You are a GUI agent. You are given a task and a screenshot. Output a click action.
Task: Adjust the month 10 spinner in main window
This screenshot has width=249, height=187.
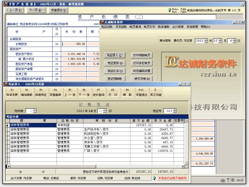click(220, 41)
